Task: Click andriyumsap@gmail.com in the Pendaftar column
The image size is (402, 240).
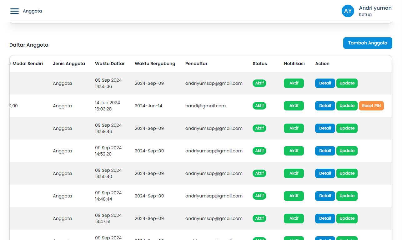Action: pyautogui.click(x=214, y=83)
